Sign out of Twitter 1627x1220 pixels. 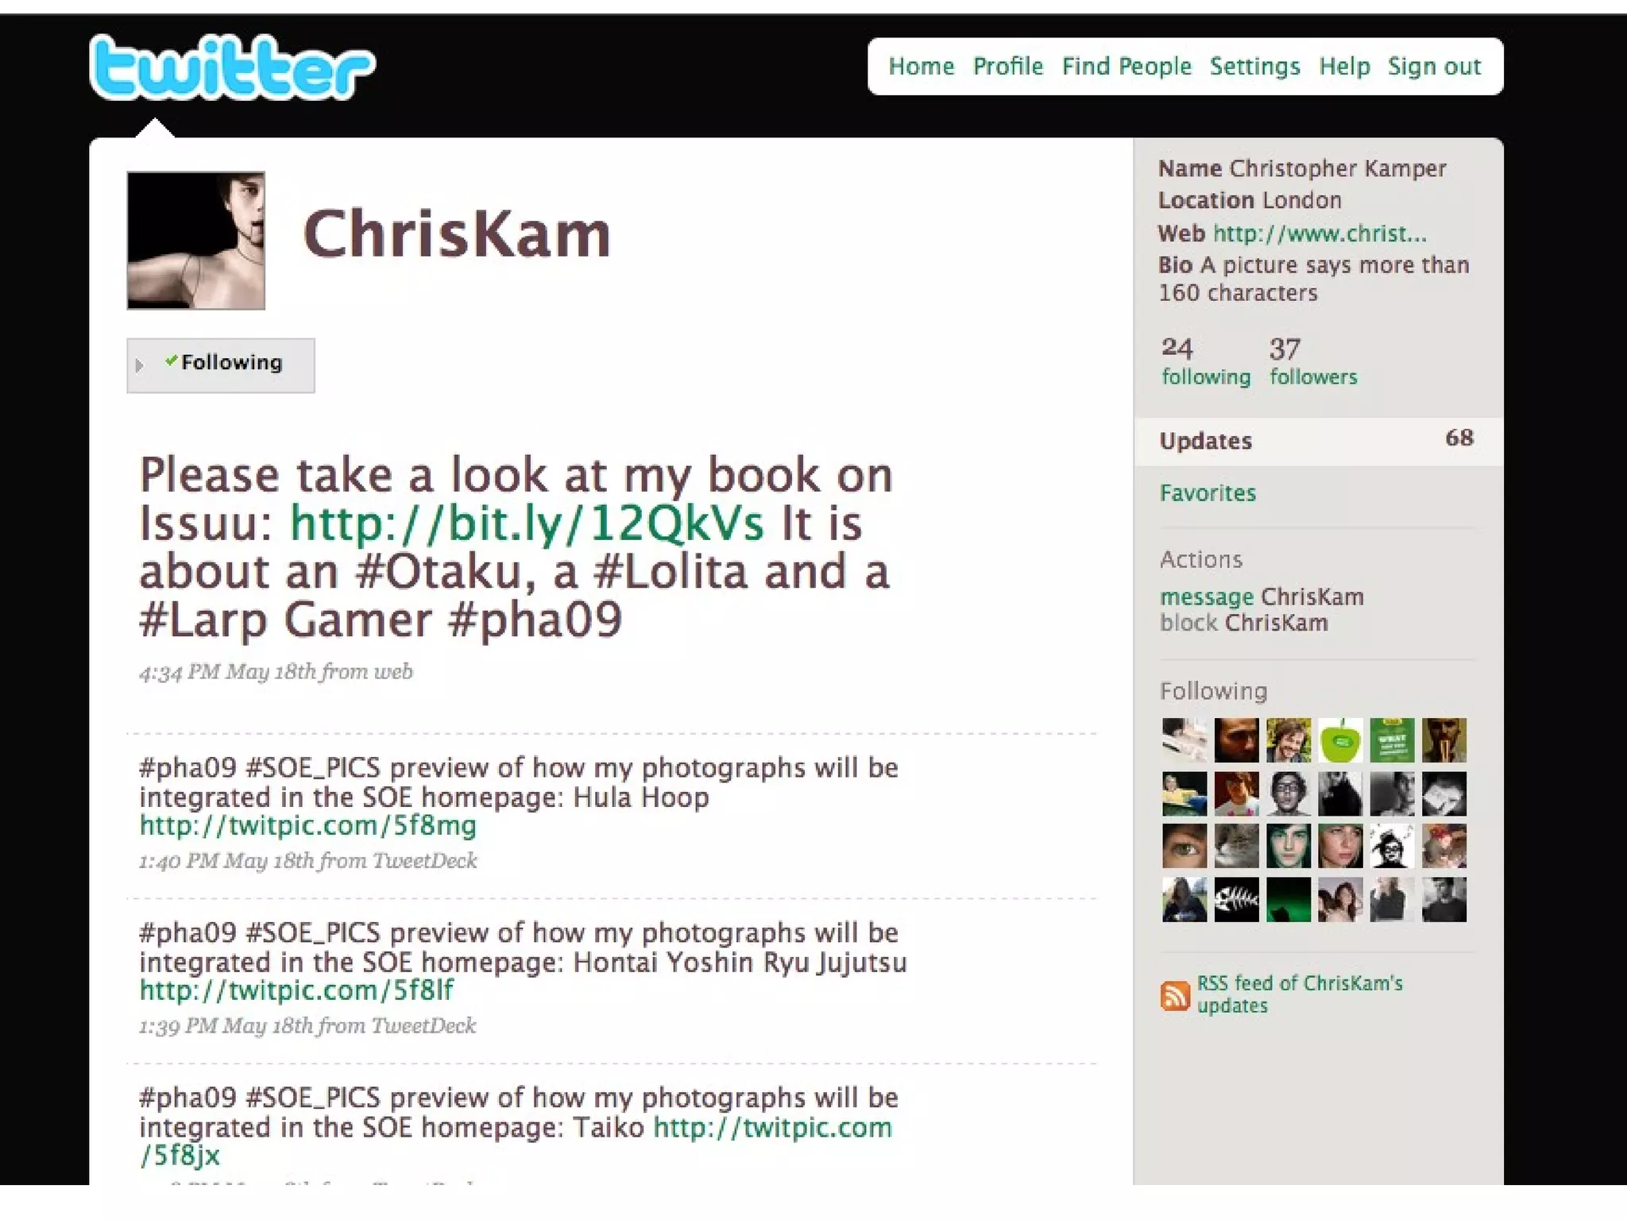pos(1434,66)
